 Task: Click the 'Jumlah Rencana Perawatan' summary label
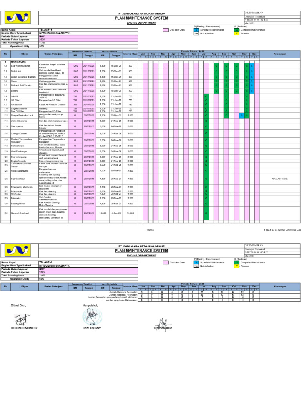[x=123, y=292]
